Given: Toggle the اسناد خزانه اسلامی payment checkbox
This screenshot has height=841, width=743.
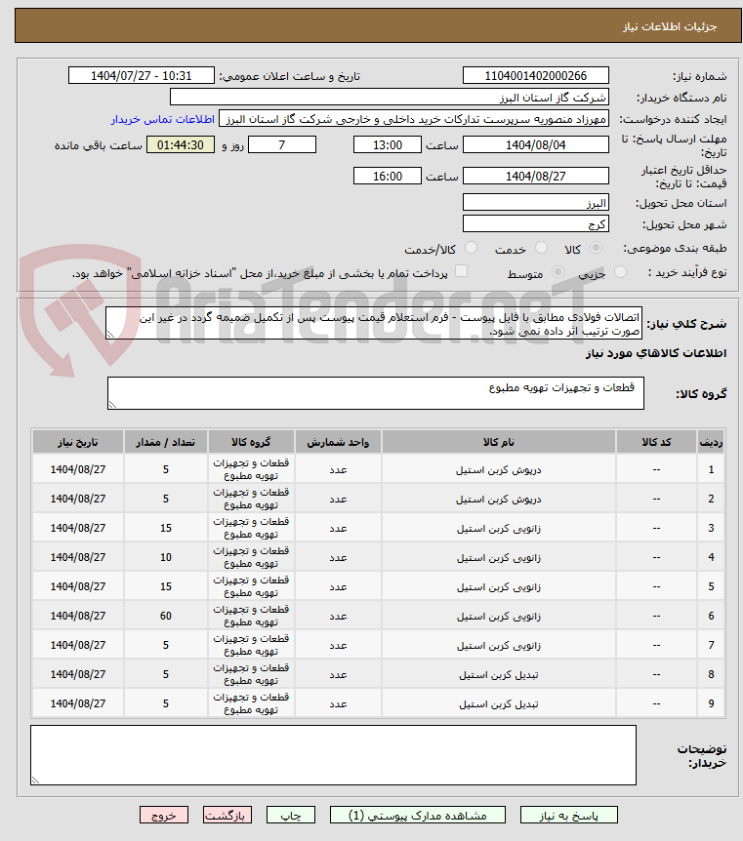Looking at the screenshot, I should click(461, 271).
